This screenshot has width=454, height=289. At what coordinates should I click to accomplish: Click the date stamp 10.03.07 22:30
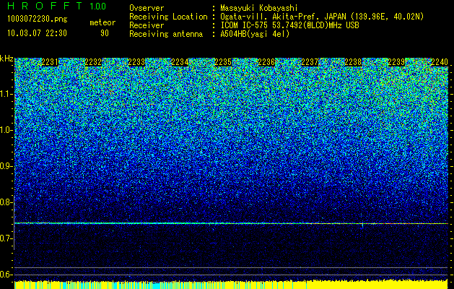(x=37, y=33)
